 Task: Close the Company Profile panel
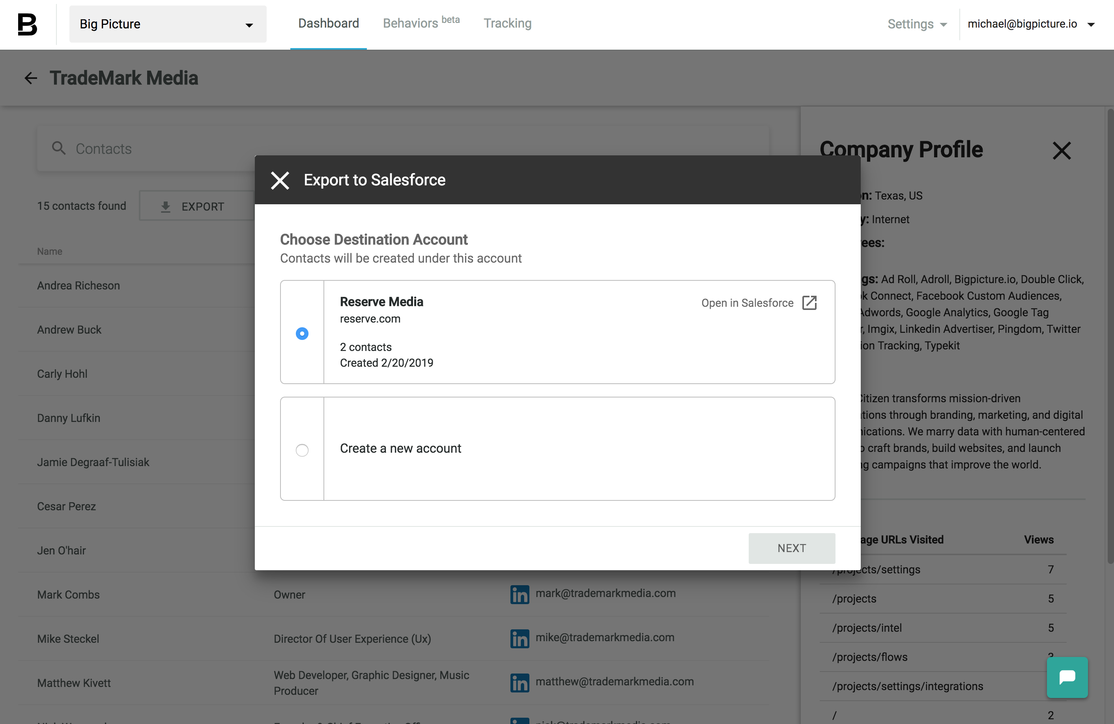point(1062,151)
